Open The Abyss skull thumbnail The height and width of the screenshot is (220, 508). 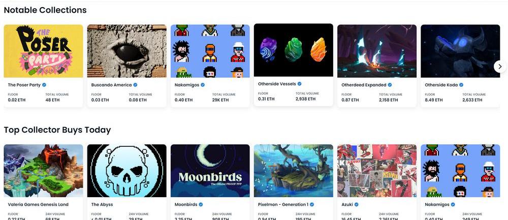click(x=126, y=171)
